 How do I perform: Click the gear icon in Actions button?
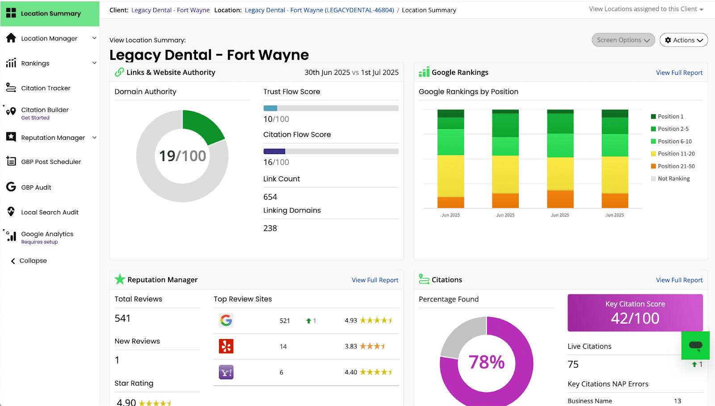tap(668, 40)
